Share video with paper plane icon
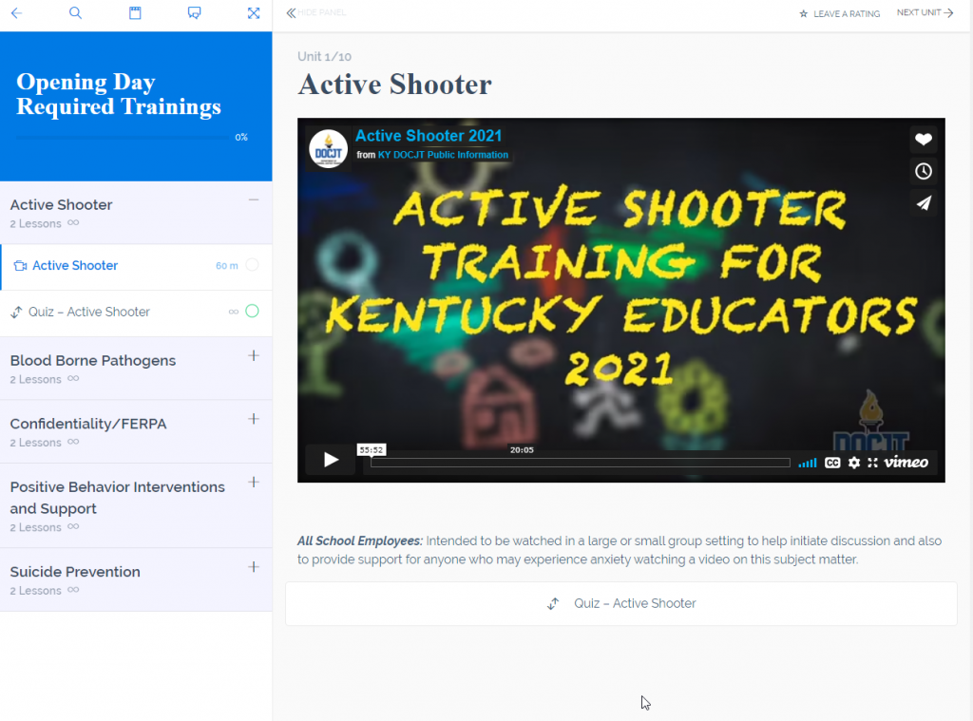Viewport: 973px width, 721px height. 923,202
